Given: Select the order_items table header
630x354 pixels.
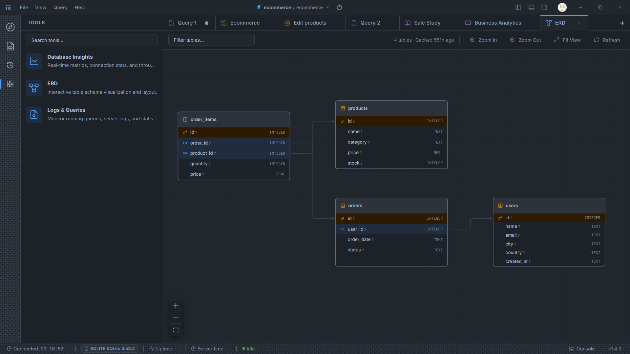Looking at the screenshot, I should pyautogui.click(x=234, y=119).
